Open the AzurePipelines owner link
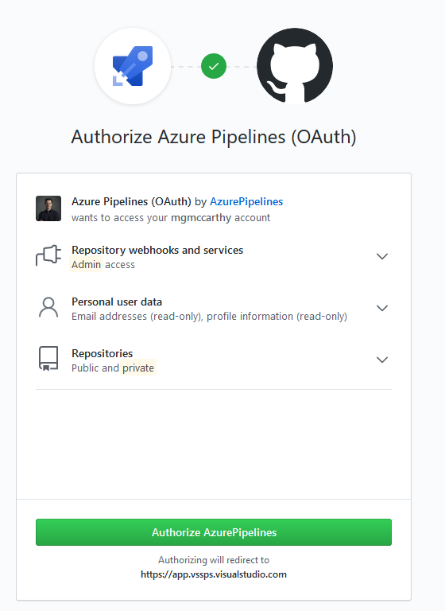The width and height of the screenshot is (445, 611). [246, 201]
